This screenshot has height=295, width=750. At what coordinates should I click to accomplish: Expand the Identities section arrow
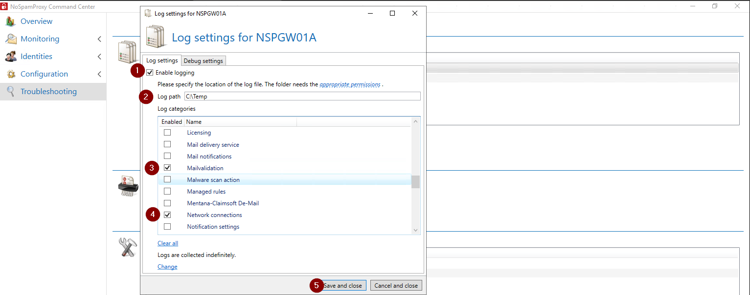[x=99, y=57]
